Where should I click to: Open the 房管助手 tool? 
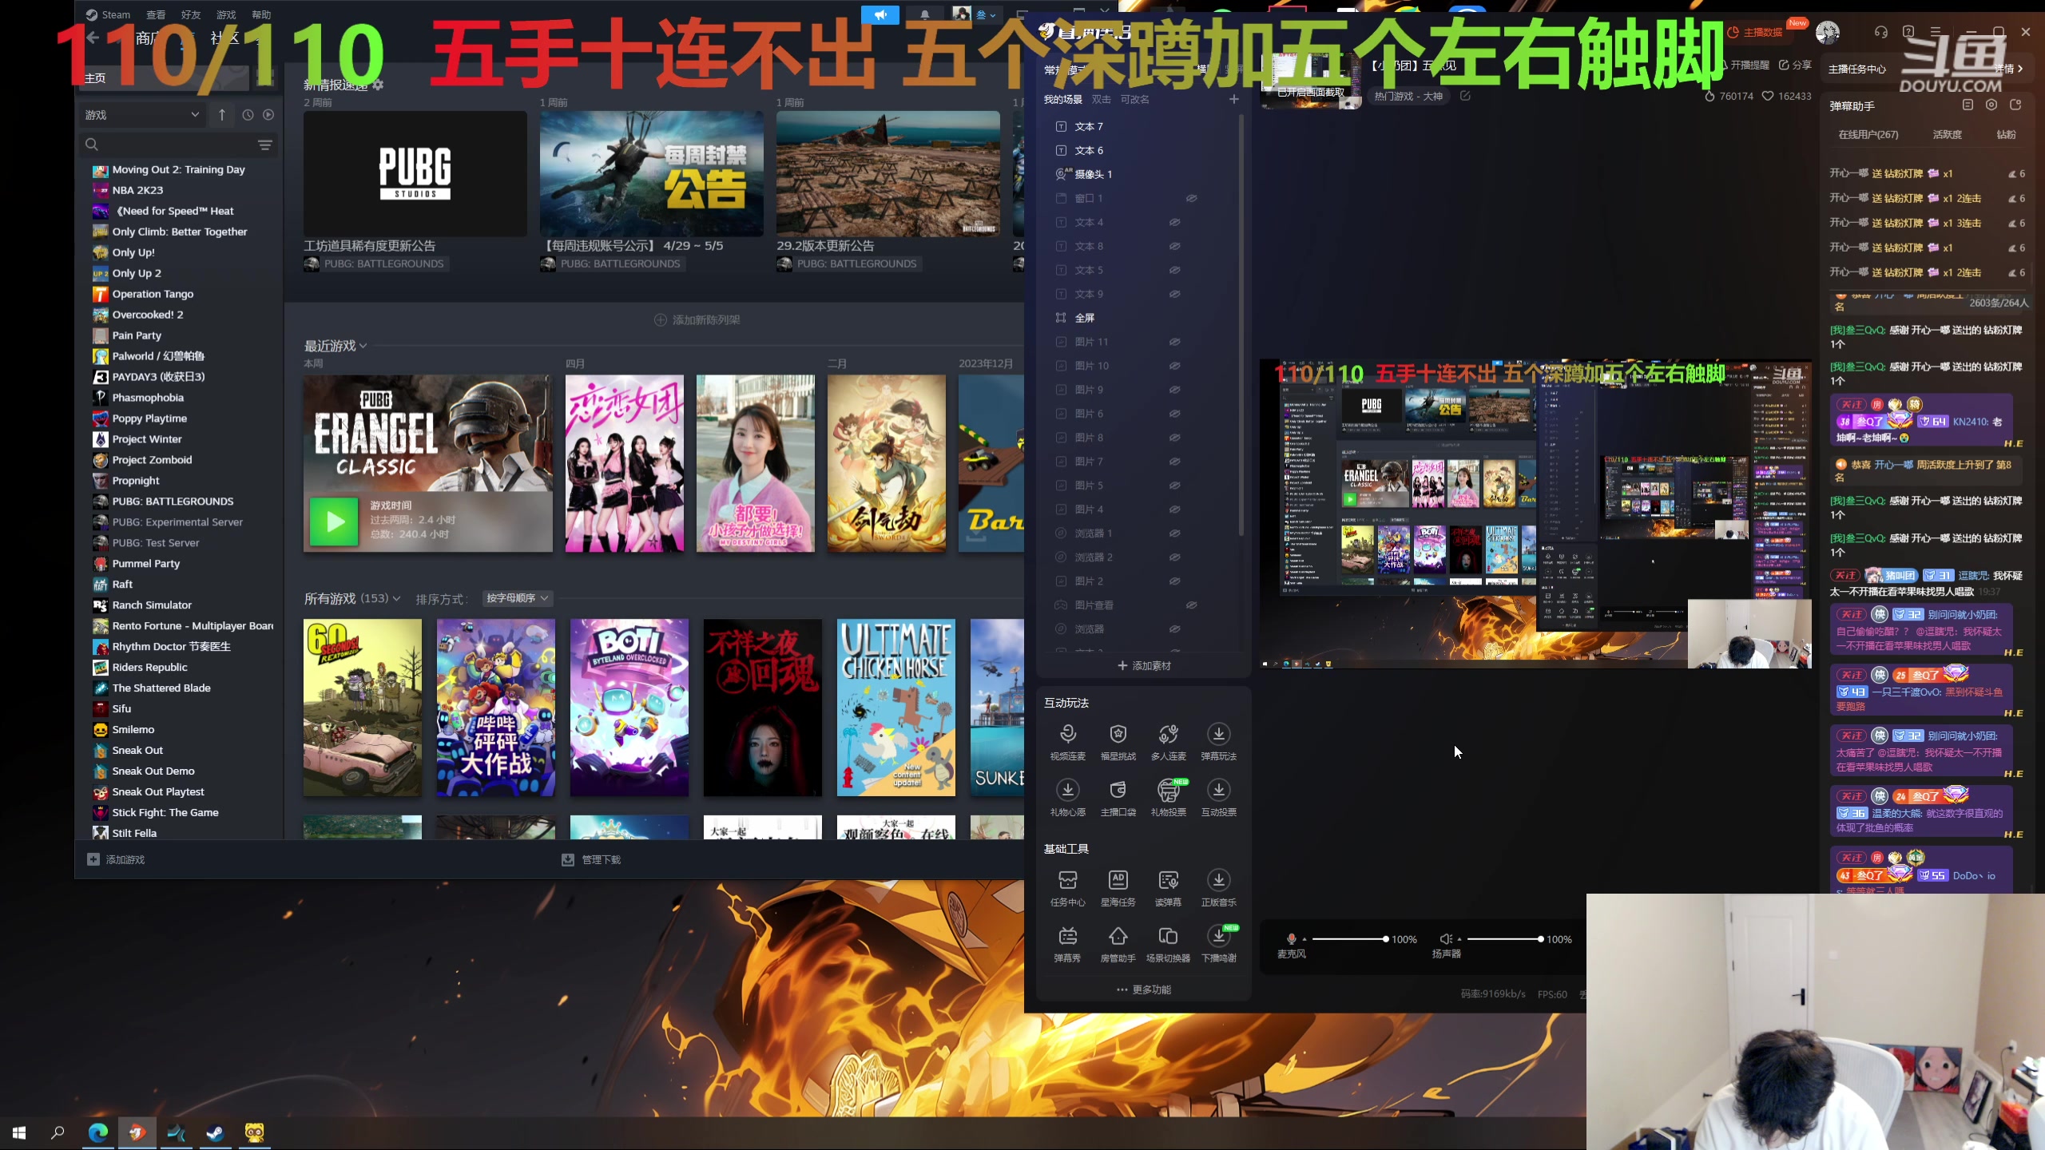coord(1118,936)
